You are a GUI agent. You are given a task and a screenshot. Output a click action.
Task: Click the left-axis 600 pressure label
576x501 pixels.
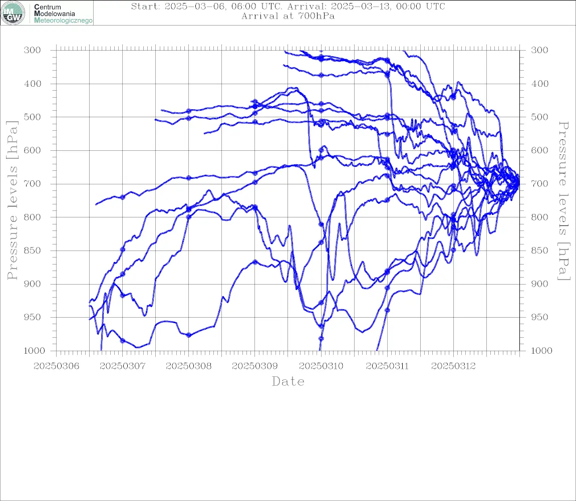(33, 150)
